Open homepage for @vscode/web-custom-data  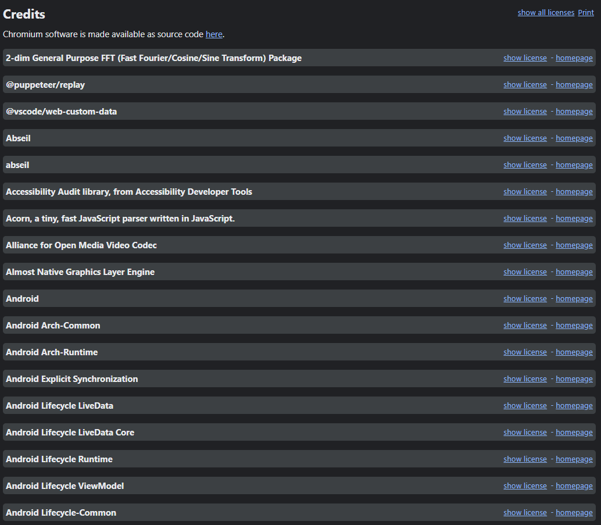tap(574, 112)
